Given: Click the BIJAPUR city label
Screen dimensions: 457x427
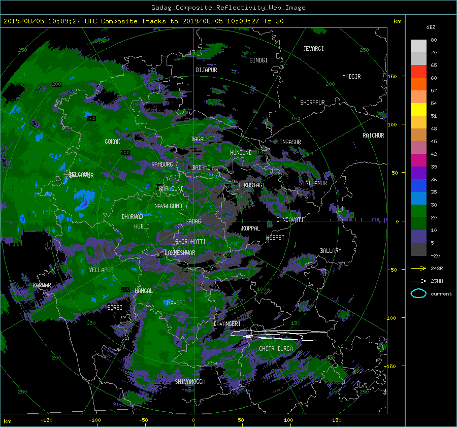Looking at the screenshot, I should tap(206, 70).
